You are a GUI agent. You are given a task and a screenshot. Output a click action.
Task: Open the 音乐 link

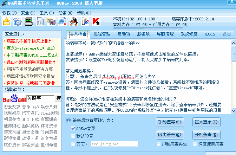(x=26, y=107)
